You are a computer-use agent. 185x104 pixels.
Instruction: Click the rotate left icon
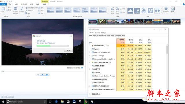(112, 9)
